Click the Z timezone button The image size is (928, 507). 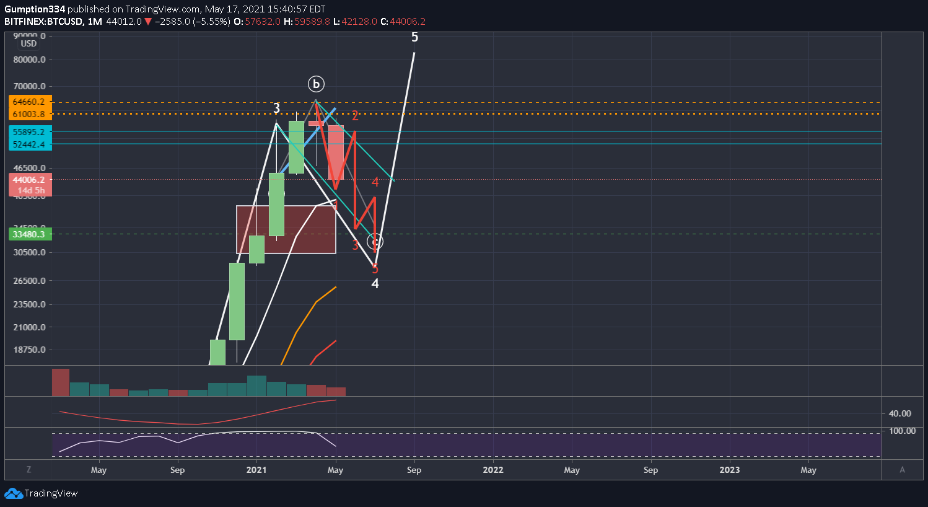point(28,470)
